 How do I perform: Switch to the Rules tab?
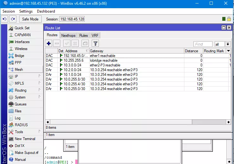83,36
